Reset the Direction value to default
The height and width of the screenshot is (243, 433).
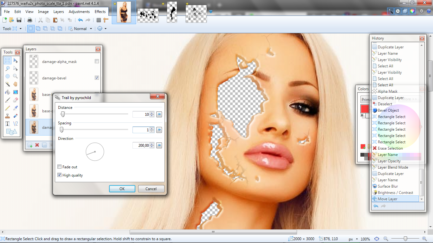pos(159,145)
